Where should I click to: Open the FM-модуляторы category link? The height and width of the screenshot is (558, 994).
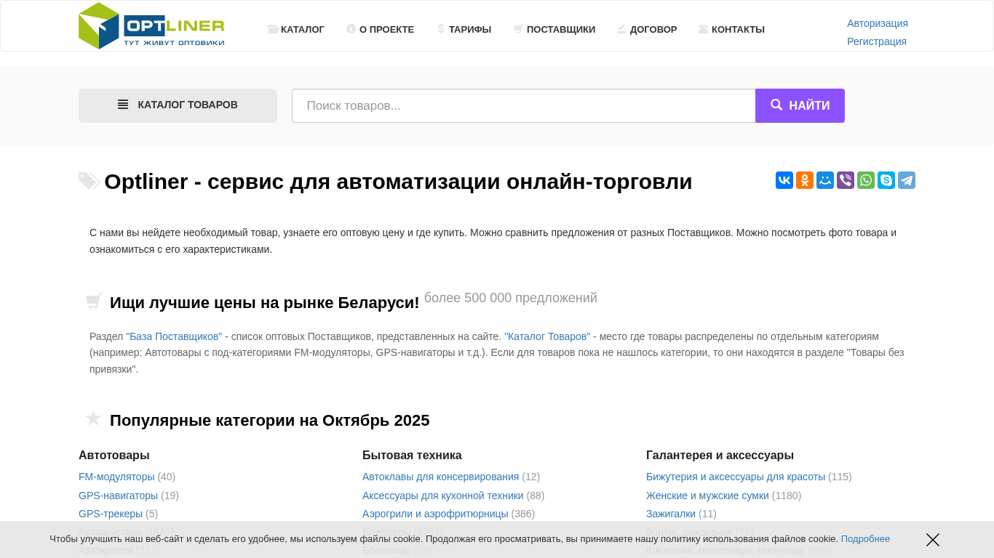coord(116,477)
